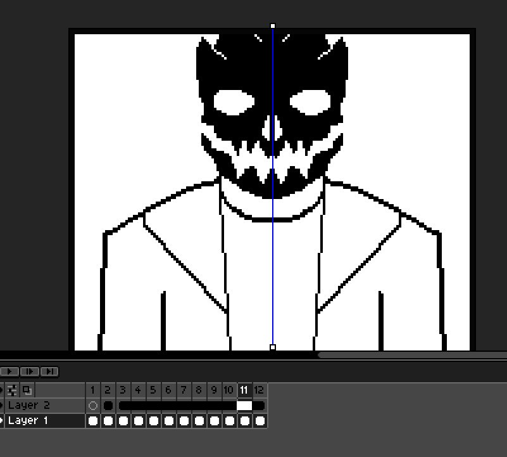
Task: Jump to the last frame button
Action: (x=49, y=371)
